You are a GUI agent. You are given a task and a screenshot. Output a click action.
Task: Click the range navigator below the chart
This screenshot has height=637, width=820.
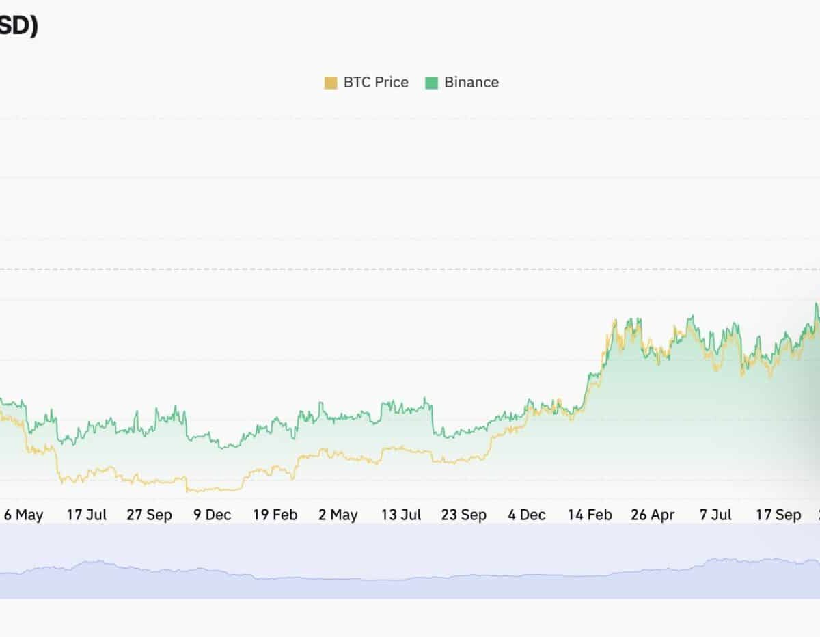410,562
